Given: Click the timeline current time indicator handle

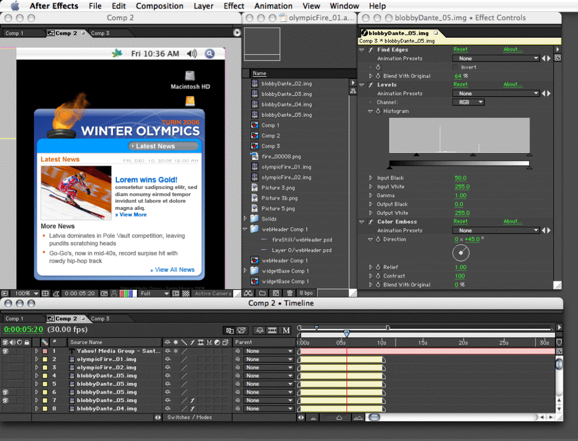Looking at the screenshot, I should click(x=347, y=333).
